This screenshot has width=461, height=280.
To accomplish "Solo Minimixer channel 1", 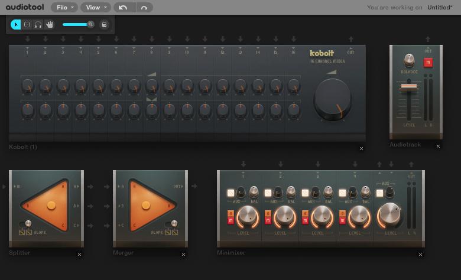I will coord(230,214).
